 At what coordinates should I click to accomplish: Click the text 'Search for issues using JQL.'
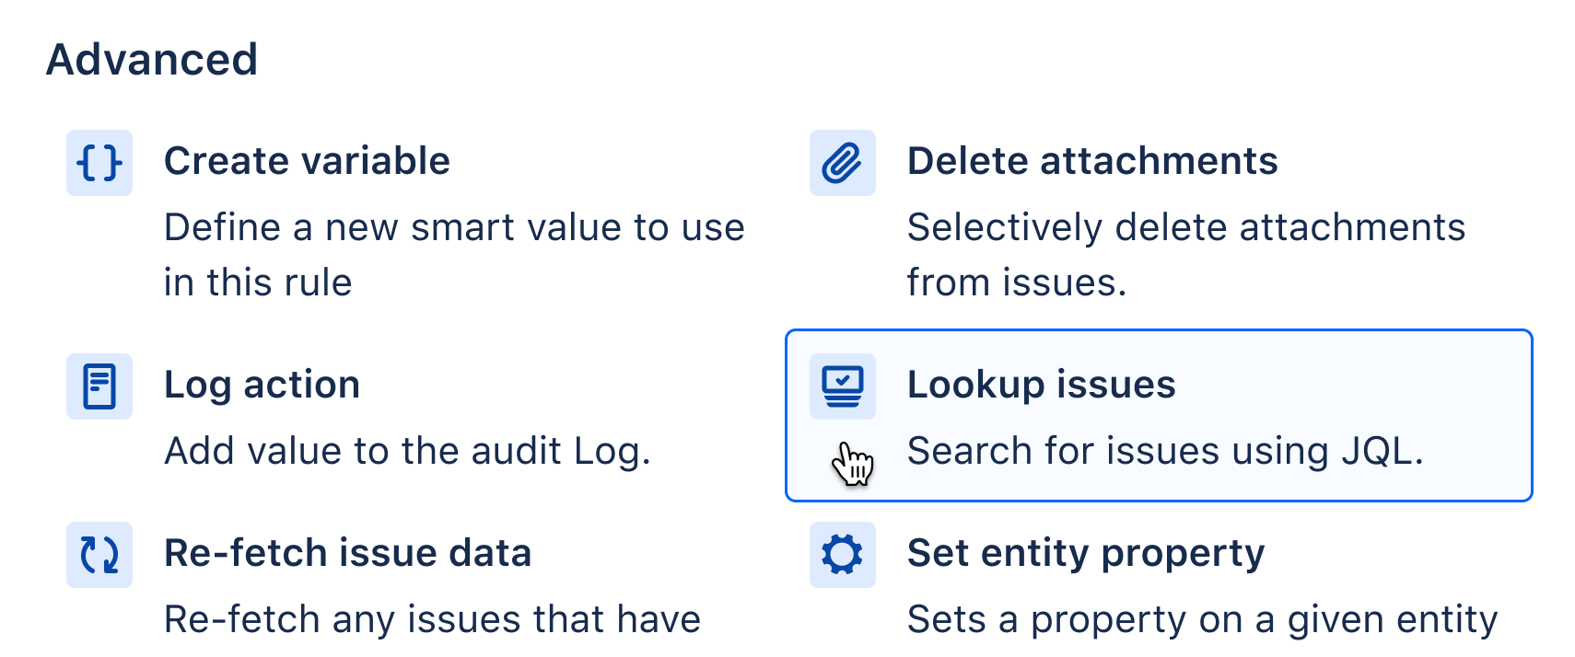click(1165, 450)
